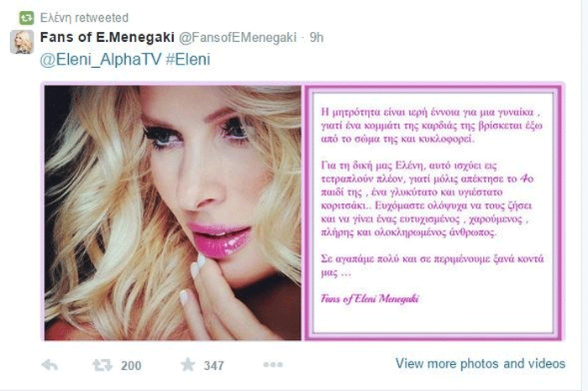This screenshot has width=588, height=391.
Task: Click the pink-bordered Greek message card
Action: point(433,213)
